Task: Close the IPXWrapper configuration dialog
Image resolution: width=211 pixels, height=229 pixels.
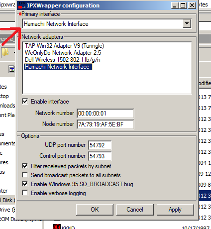Action: pyautogui.click(x=192, y=5)
